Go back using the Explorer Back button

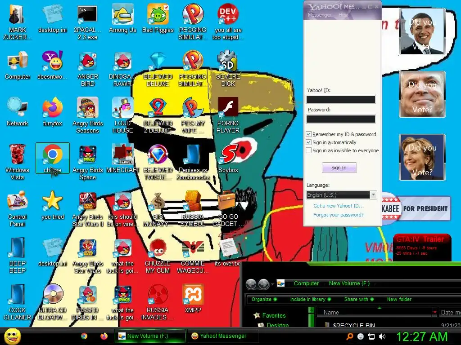[x=251, y=284]
